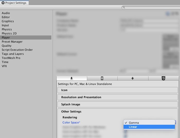Image resolution: width=180 pixels, height=138 pixels.
Task: Expand the Icon section
Action: 118,90
